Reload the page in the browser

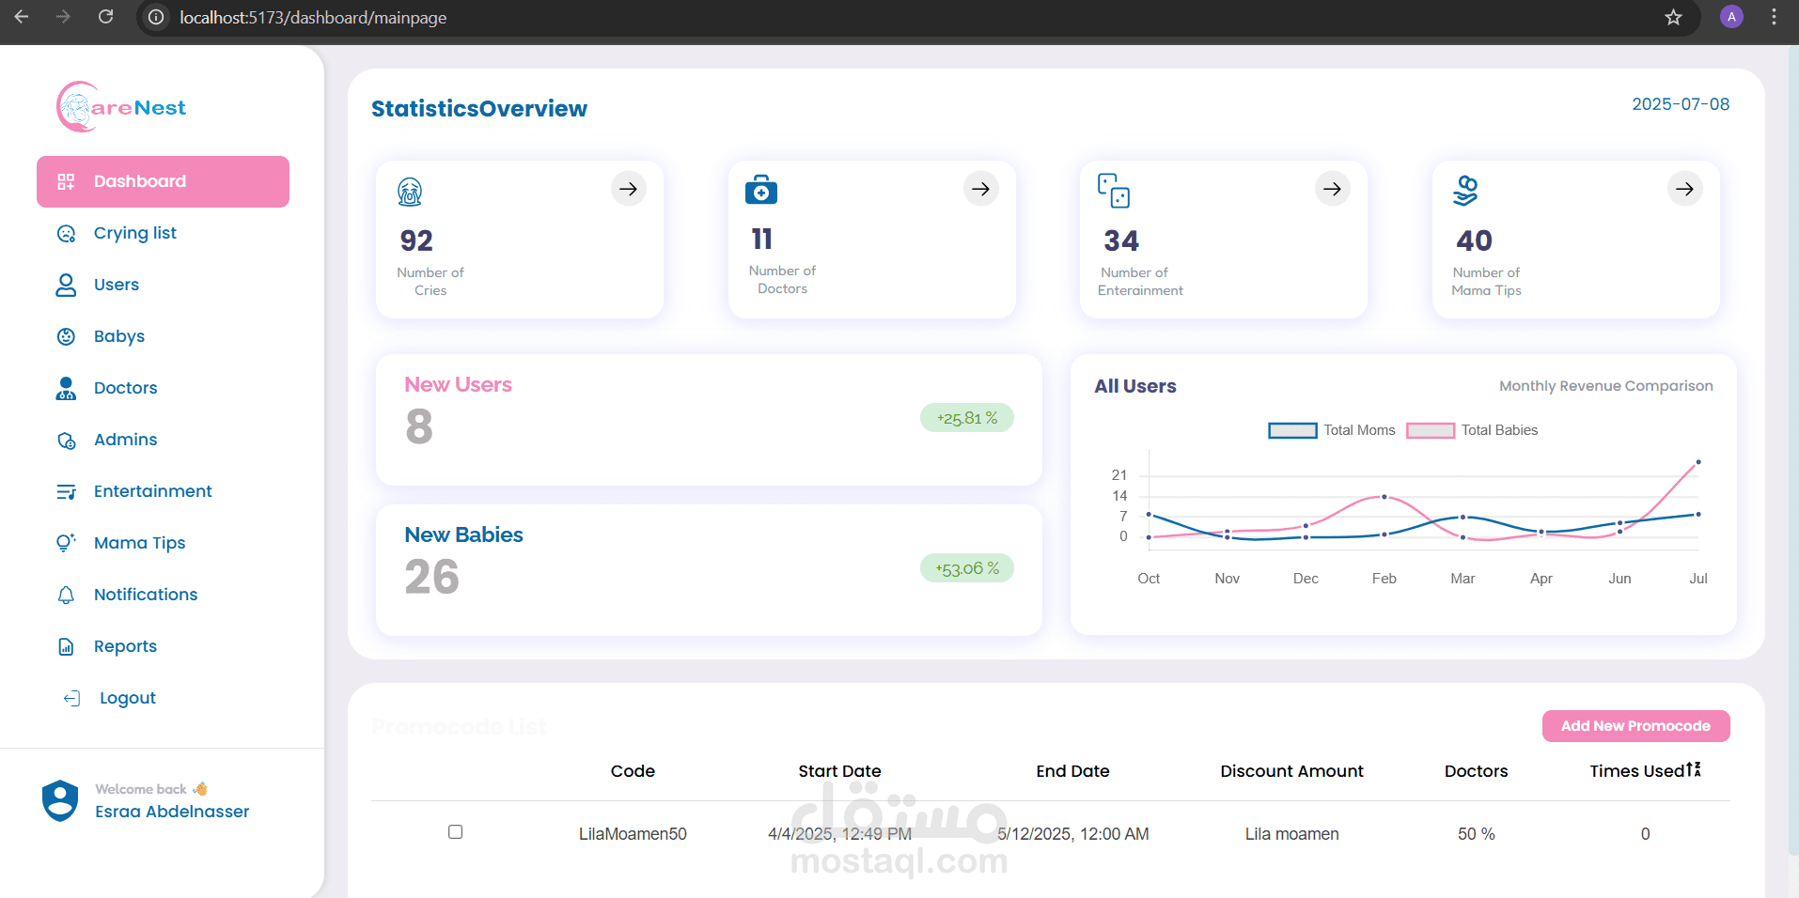[106, 17]
